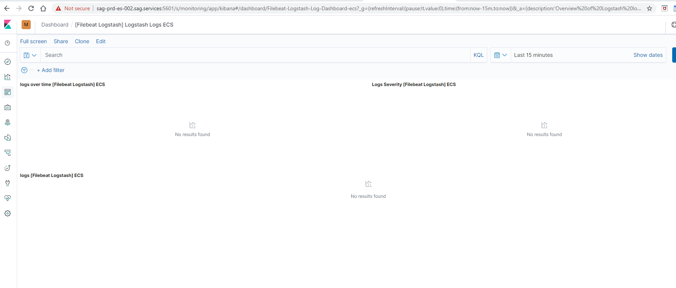Click the browser forward arrow
This screenshot has height=288, width=676.
tap(19, 8)
